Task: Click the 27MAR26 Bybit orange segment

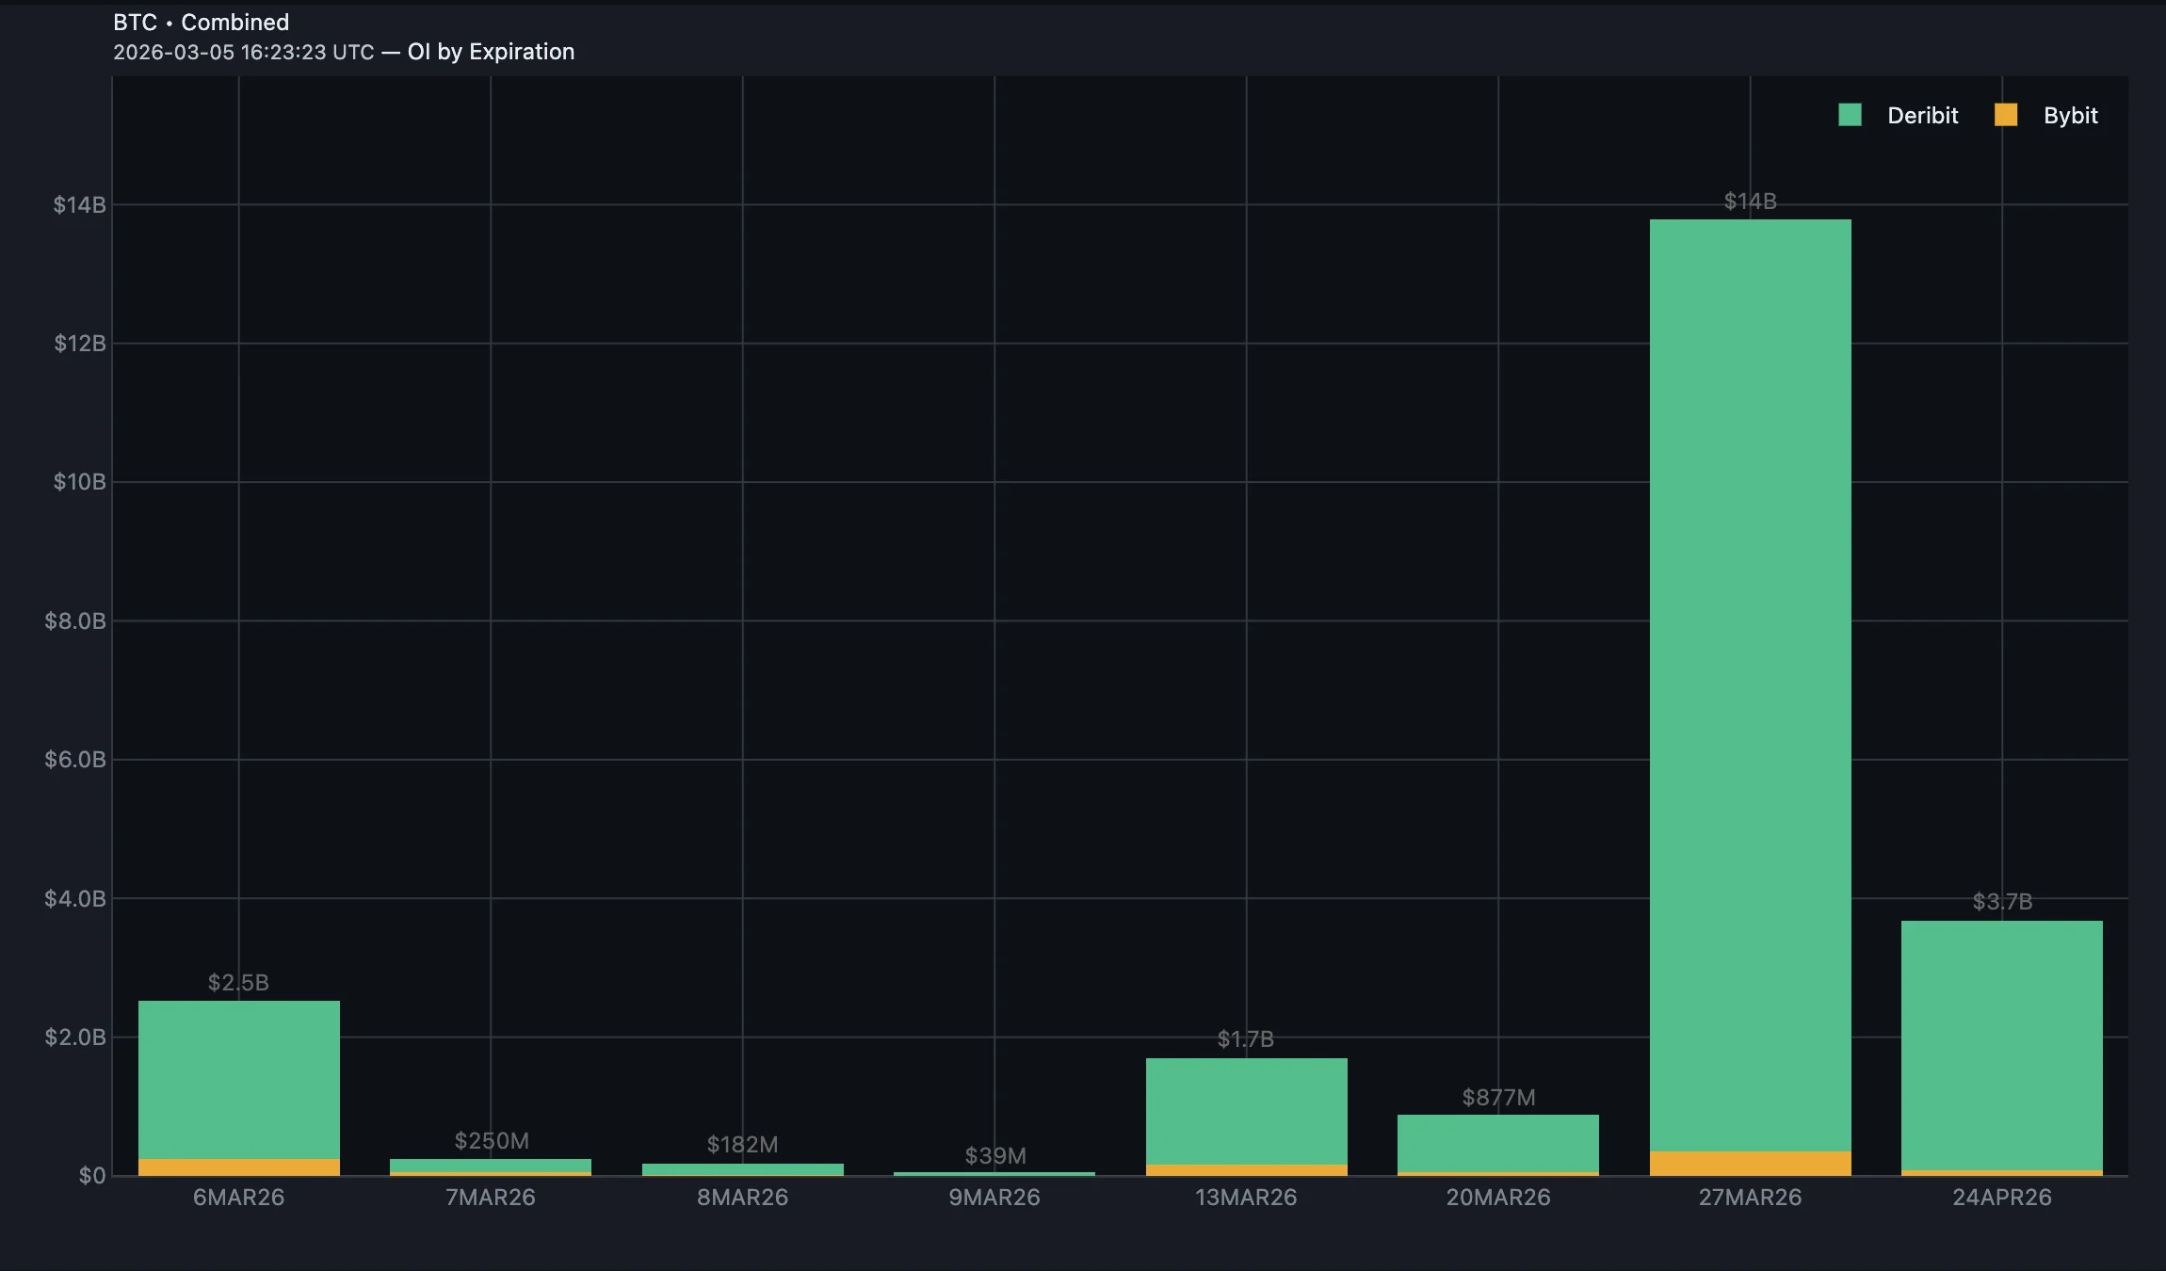Action: pos(1750,1163)
